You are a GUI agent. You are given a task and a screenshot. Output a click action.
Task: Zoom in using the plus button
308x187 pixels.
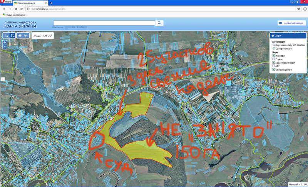pyautogui.click(x=5, y=42)
